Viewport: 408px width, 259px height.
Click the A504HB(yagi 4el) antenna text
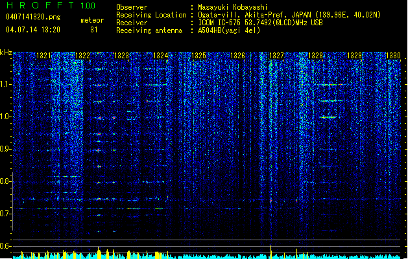(229, 30)
